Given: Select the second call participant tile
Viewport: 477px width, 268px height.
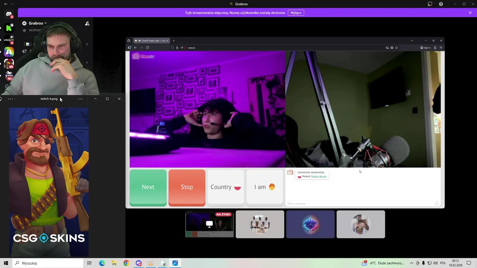Looking at the screenshot, I should point(260,224).
